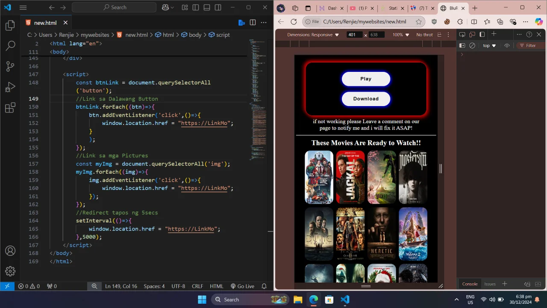The width and height of the screenshot is (547, 308).
Task: Open the Source Control view
Action: tap(10, 66)
